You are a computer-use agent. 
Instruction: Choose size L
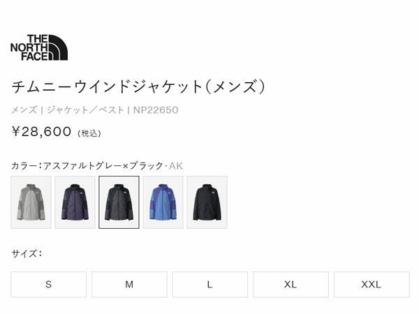210,285
